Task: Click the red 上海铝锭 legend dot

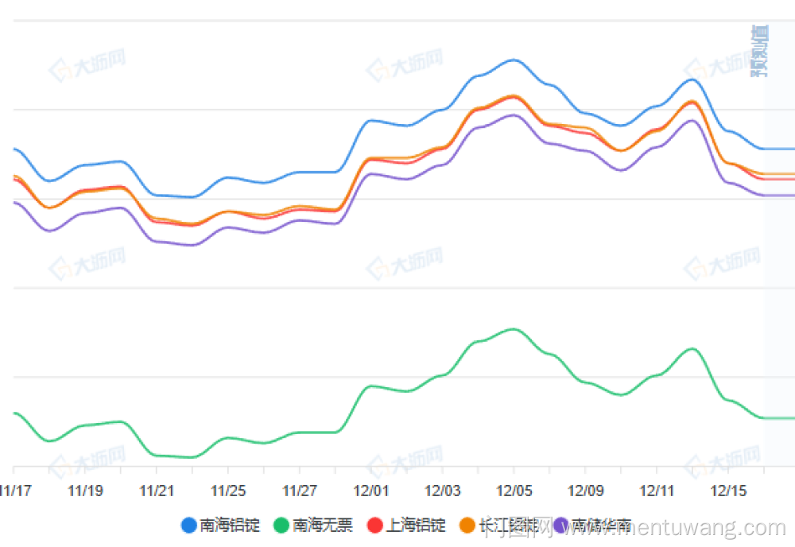Action: point(374,525)
